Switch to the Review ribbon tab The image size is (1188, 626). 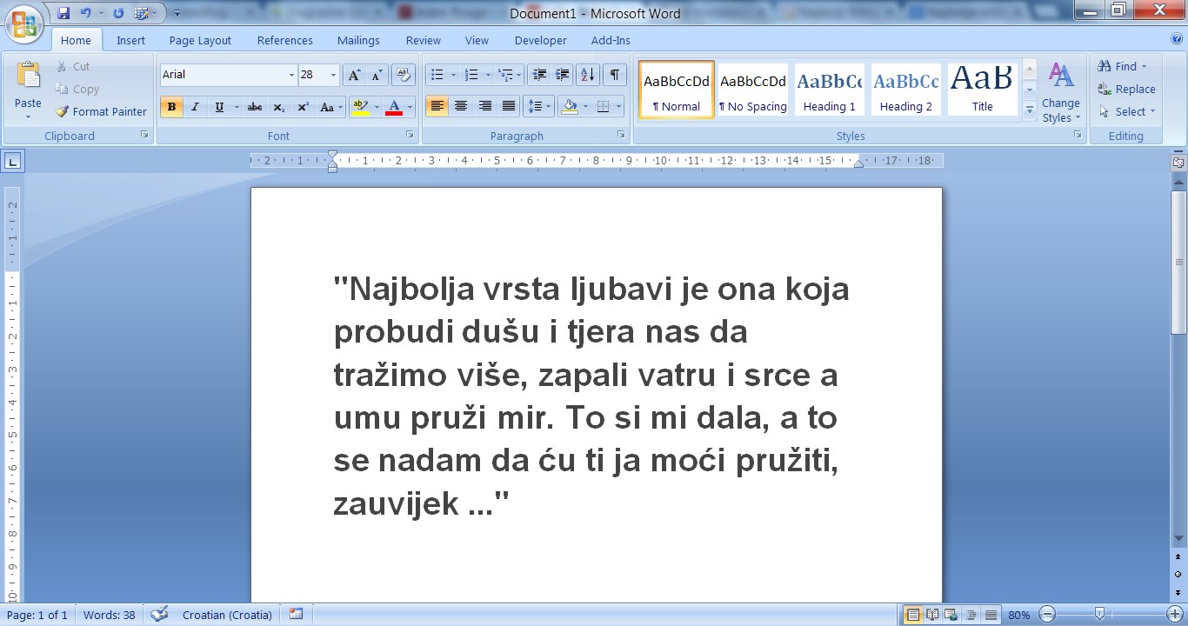click(x=423, y=40)
